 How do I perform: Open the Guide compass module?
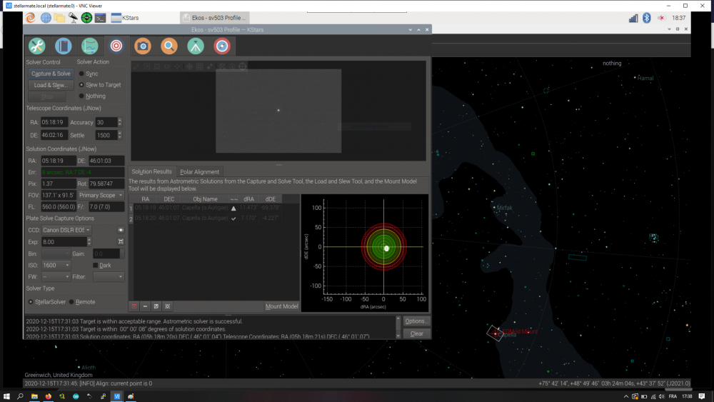222,46
